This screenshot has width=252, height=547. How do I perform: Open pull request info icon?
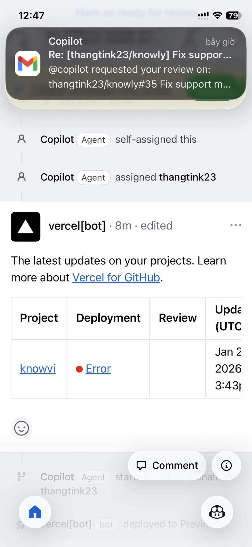pyautogui.click(x=226, y=466)
